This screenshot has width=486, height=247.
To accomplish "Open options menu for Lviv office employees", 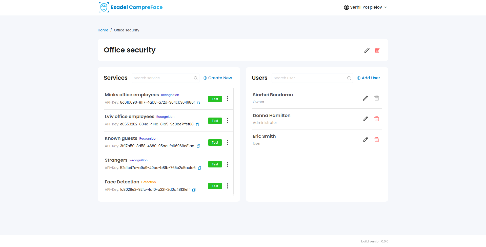I will pyautogui.click(x=228, y=121).
